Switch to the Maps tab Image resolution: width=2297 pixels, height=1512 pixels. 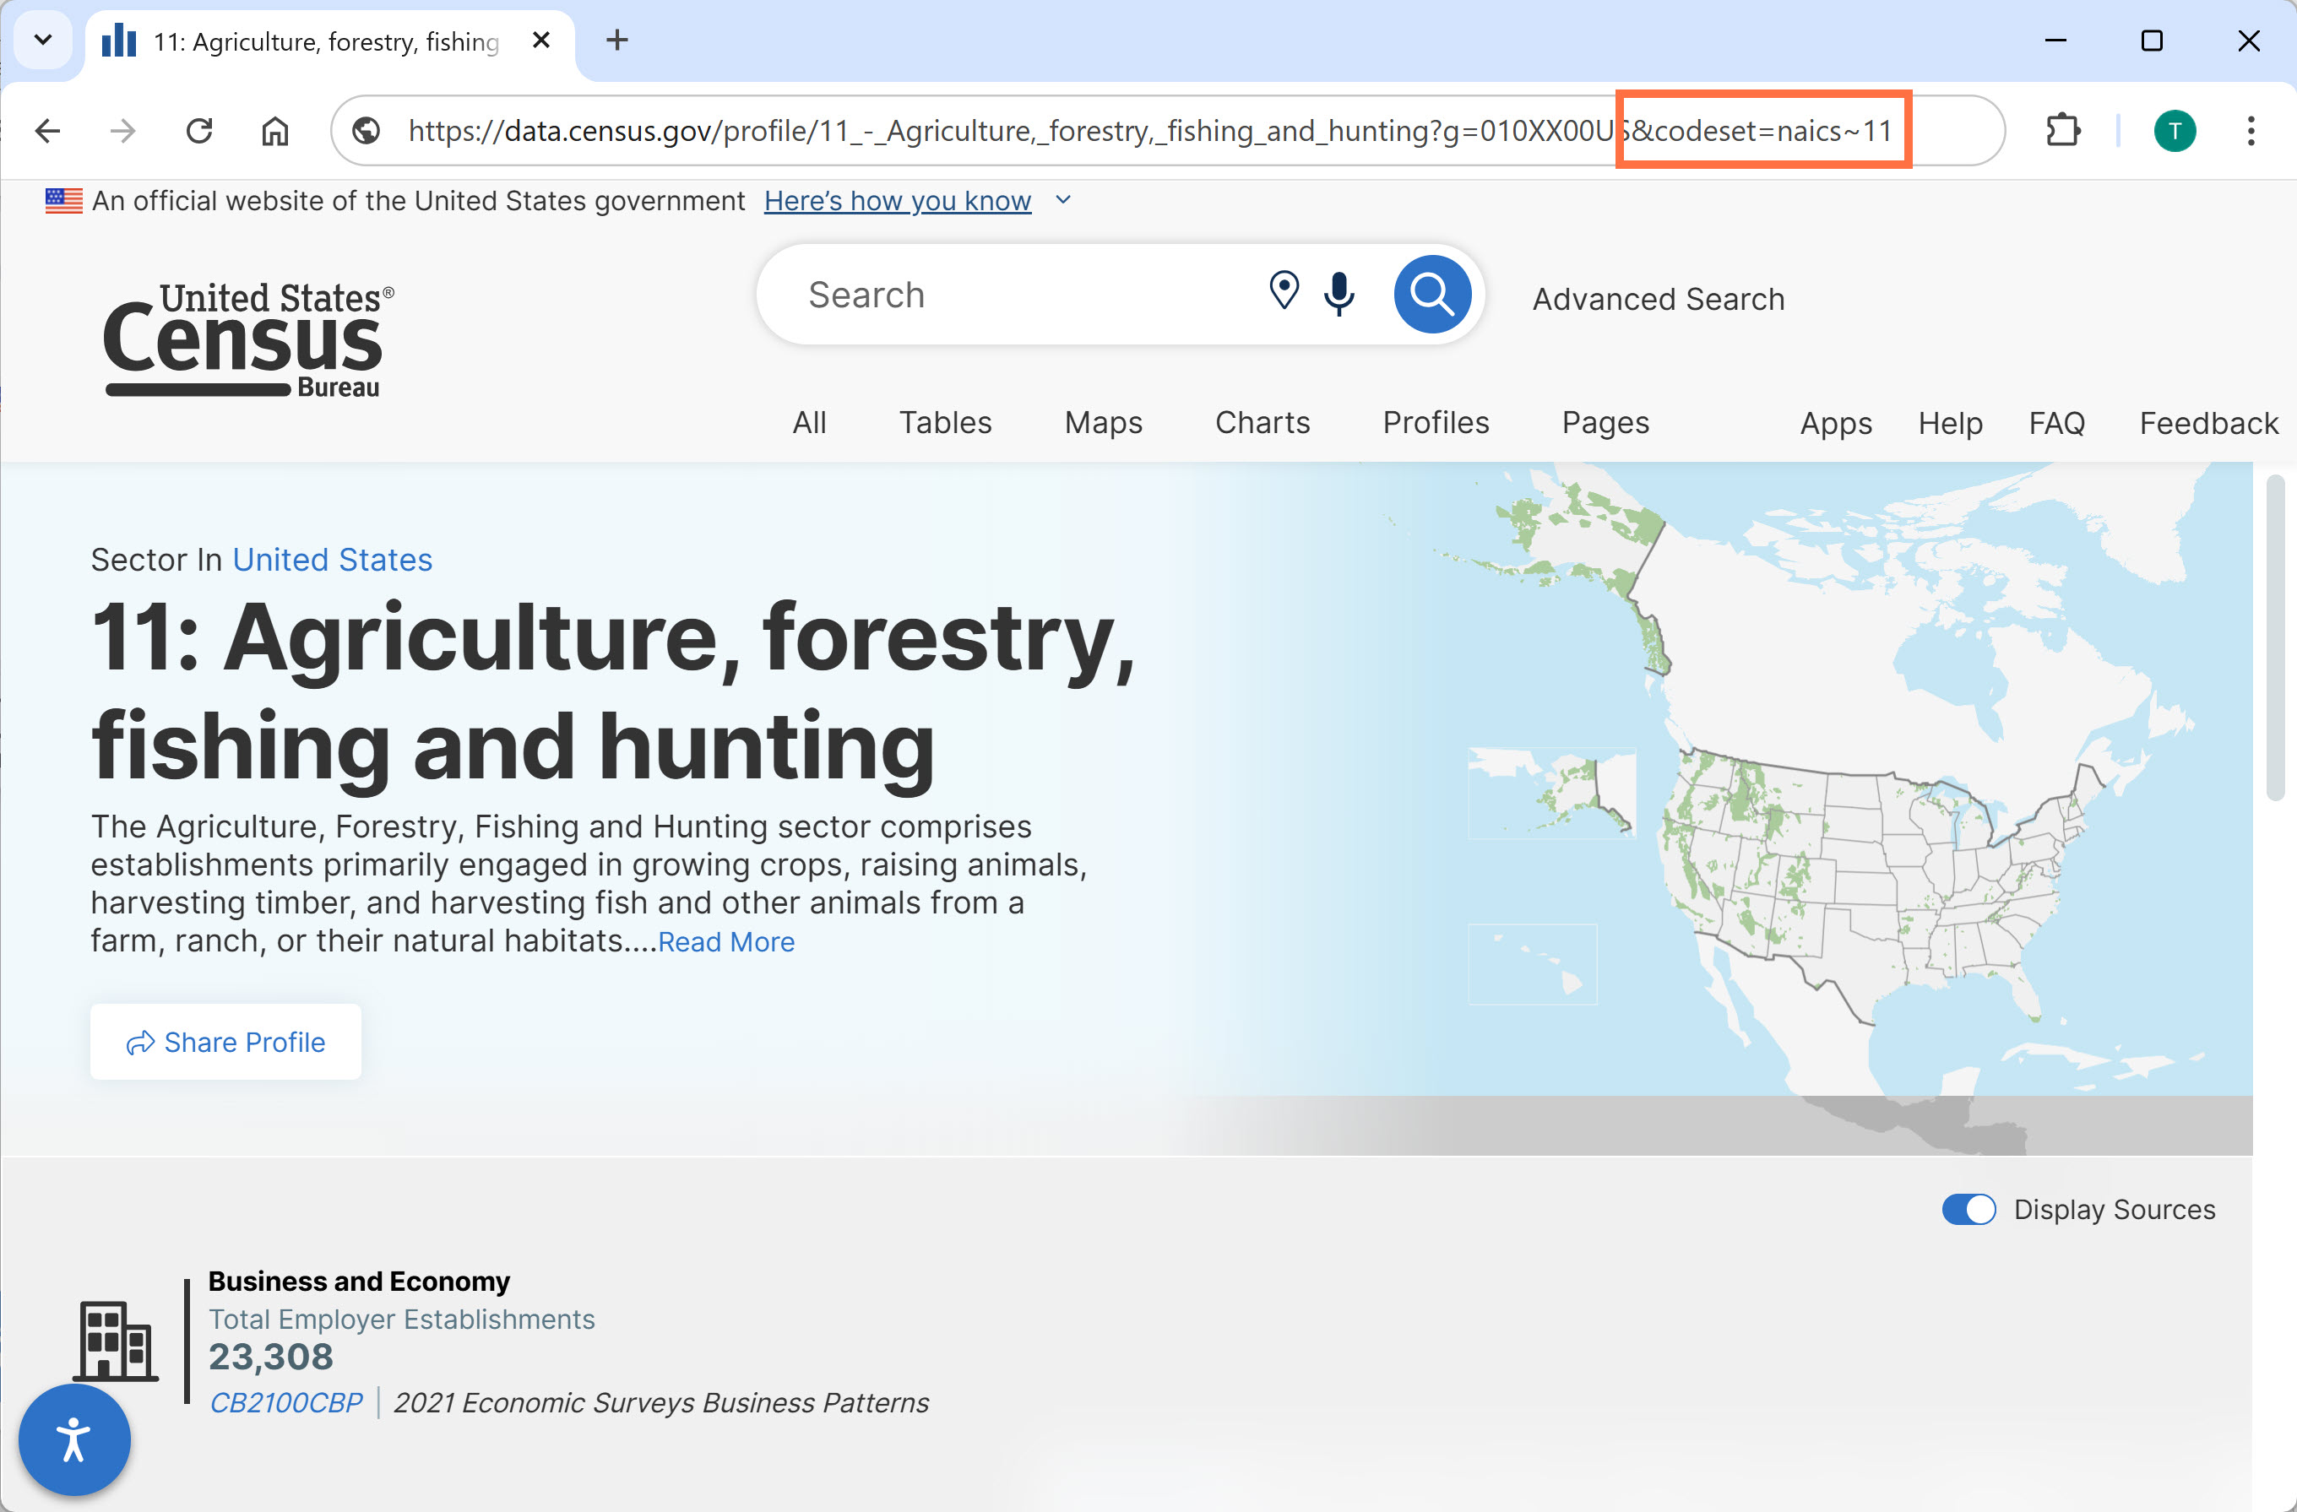coord(1103,423)
